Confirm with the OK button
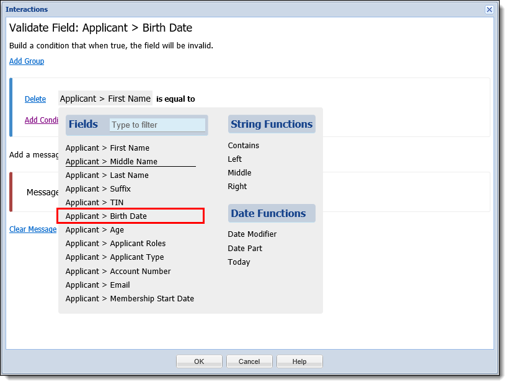Viewport: 509px width, 385px height. pos(199,361)
